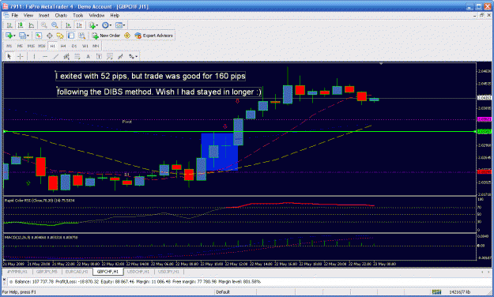Select the H1 timeframe
Screen dimensions: 494x297
pos(53,46)
